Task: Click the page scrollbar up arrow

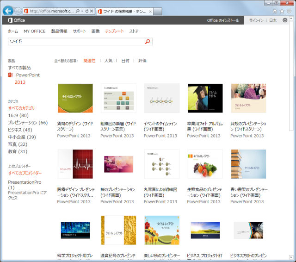Action: [291, 19]
